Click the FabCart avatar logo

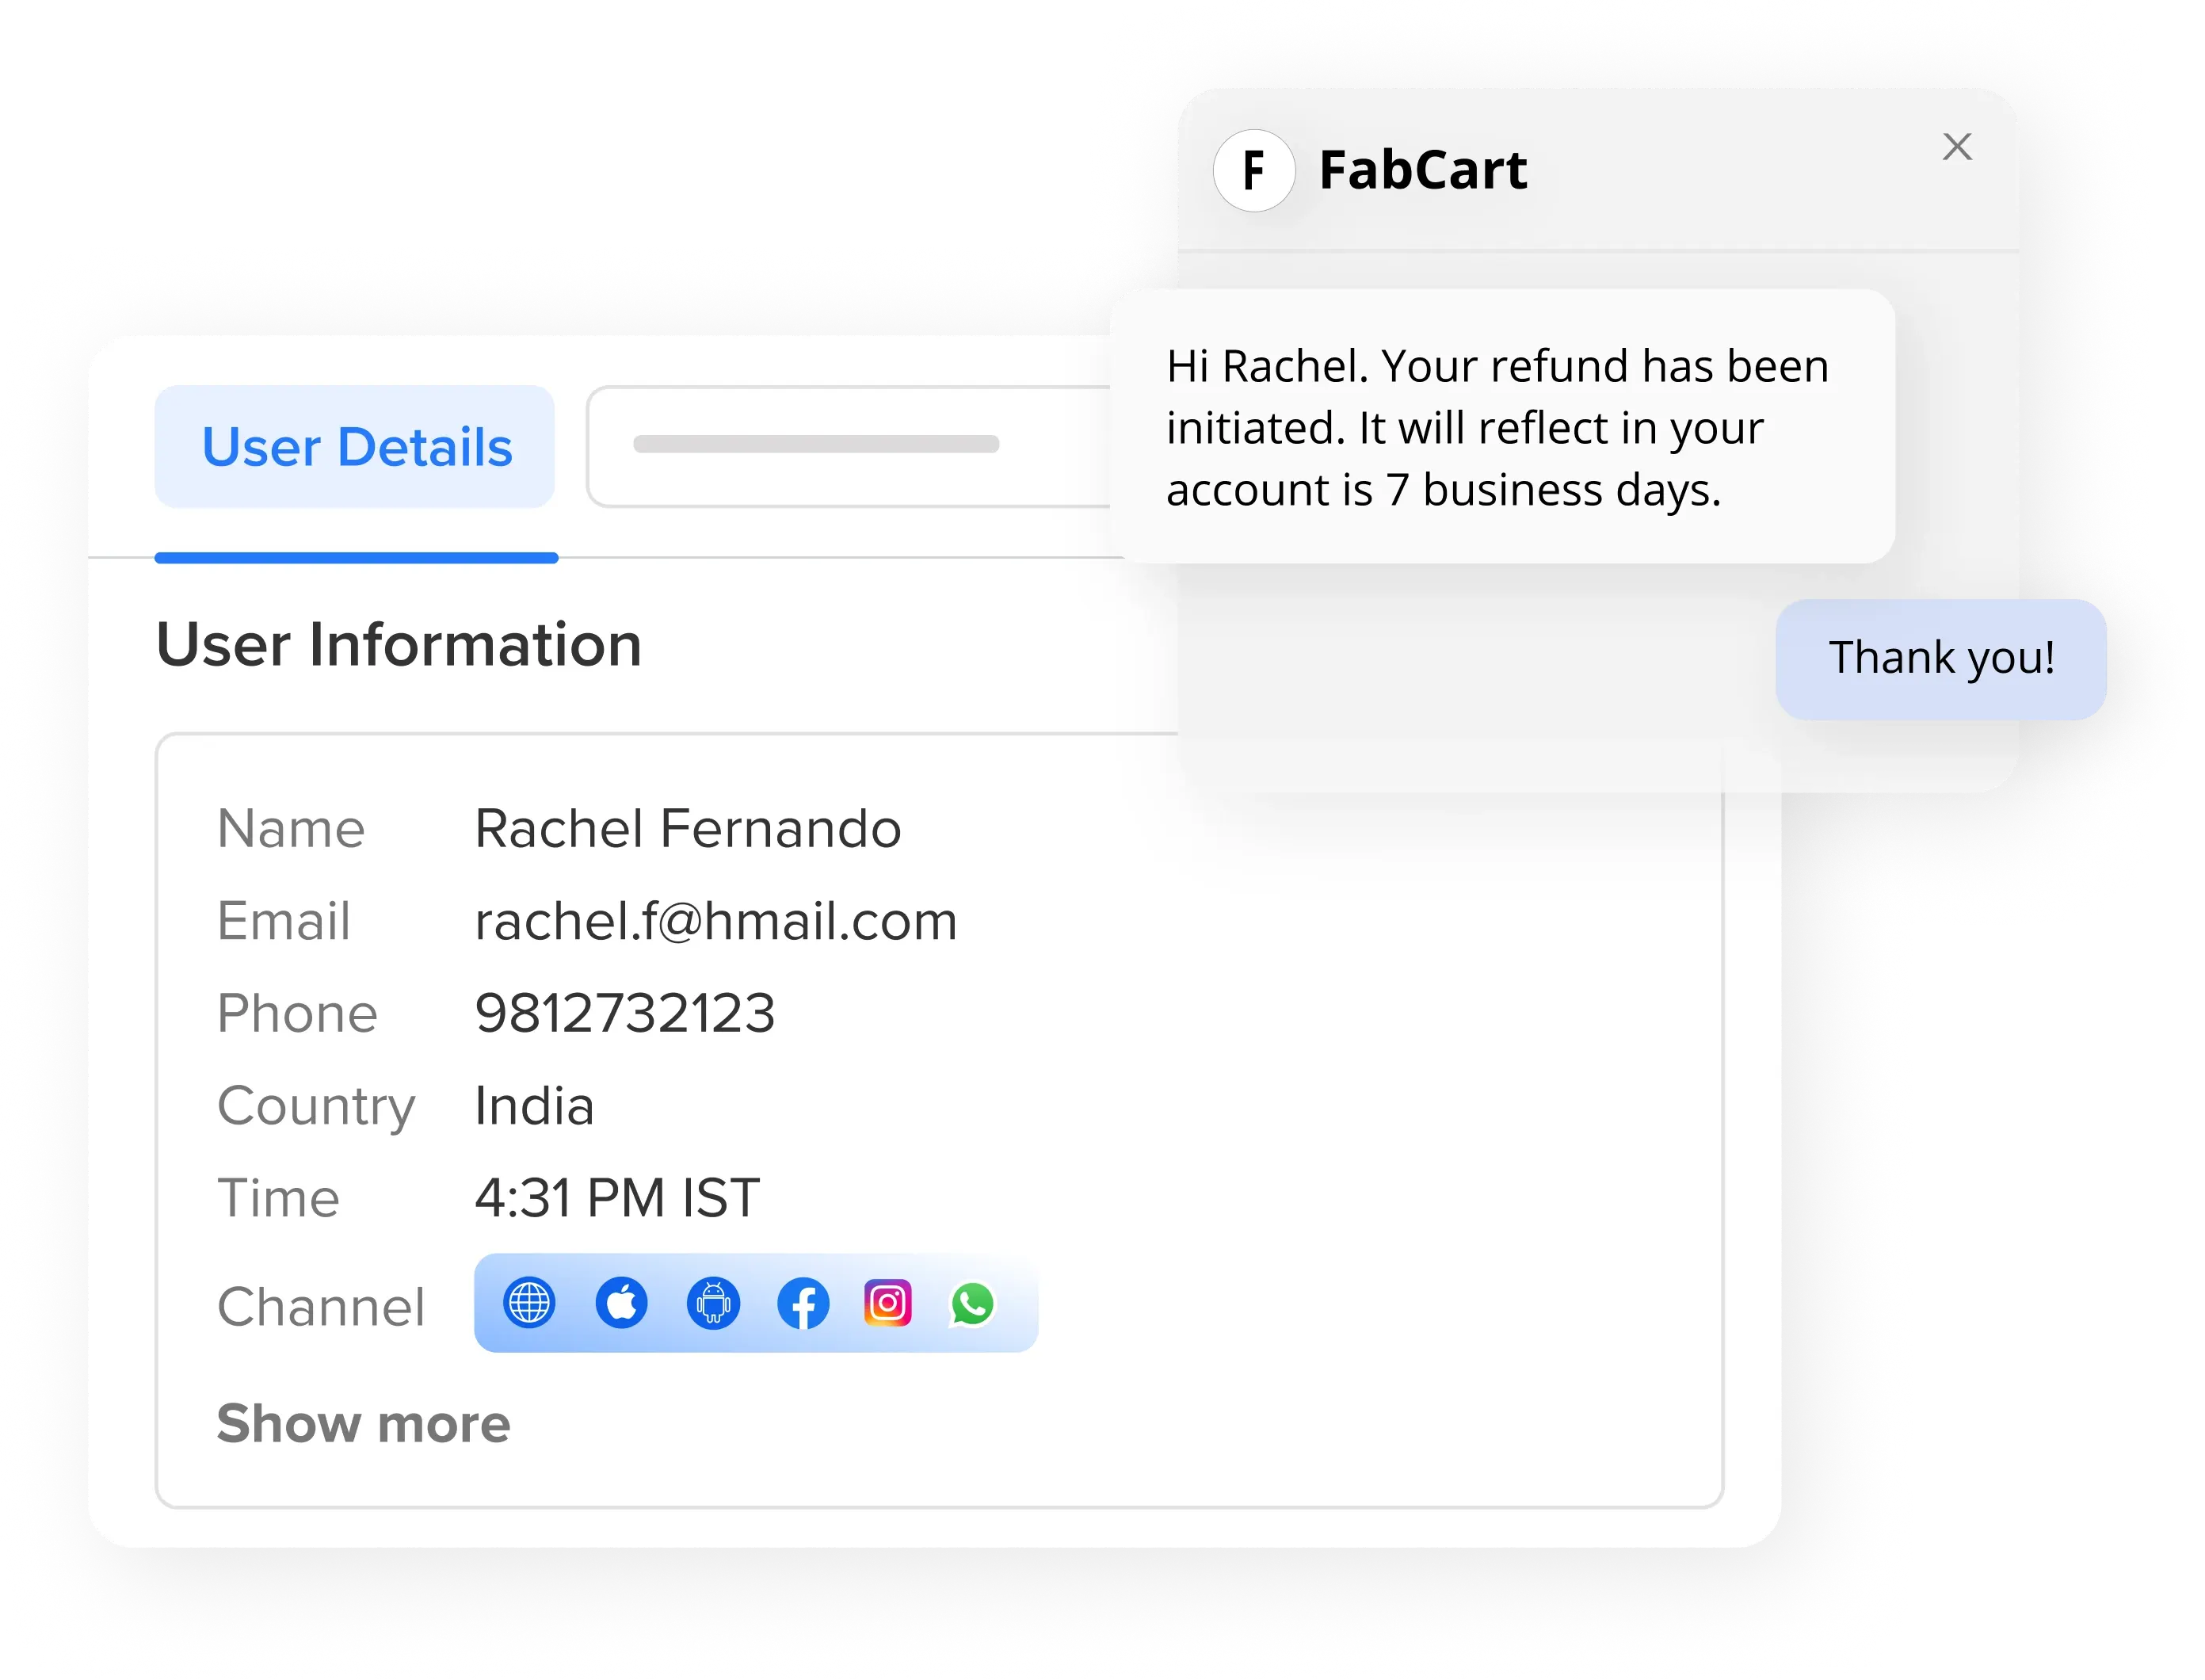click(1253, 170)
